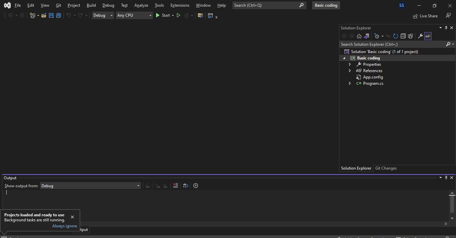Toggle Word Wrap in the Output panel
Viewport: 456px width, 238px height.
[185, 186]
